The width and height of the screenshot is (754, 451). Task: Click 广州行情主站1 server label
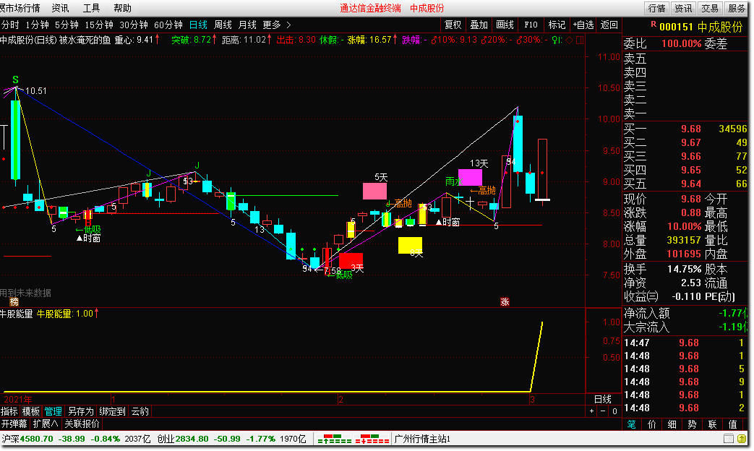tap(421, 439)
